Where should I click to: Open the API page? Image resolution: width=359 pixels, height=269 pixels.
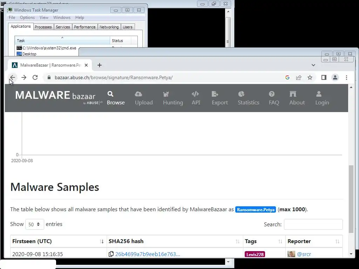tap(196, 98)
